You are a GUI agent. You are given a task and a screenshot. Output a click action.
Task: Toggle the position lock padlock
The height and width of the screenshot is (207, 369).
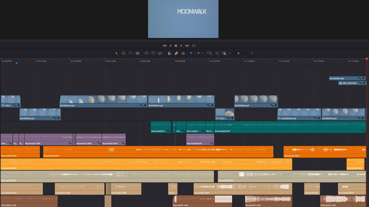click(183, 53)
